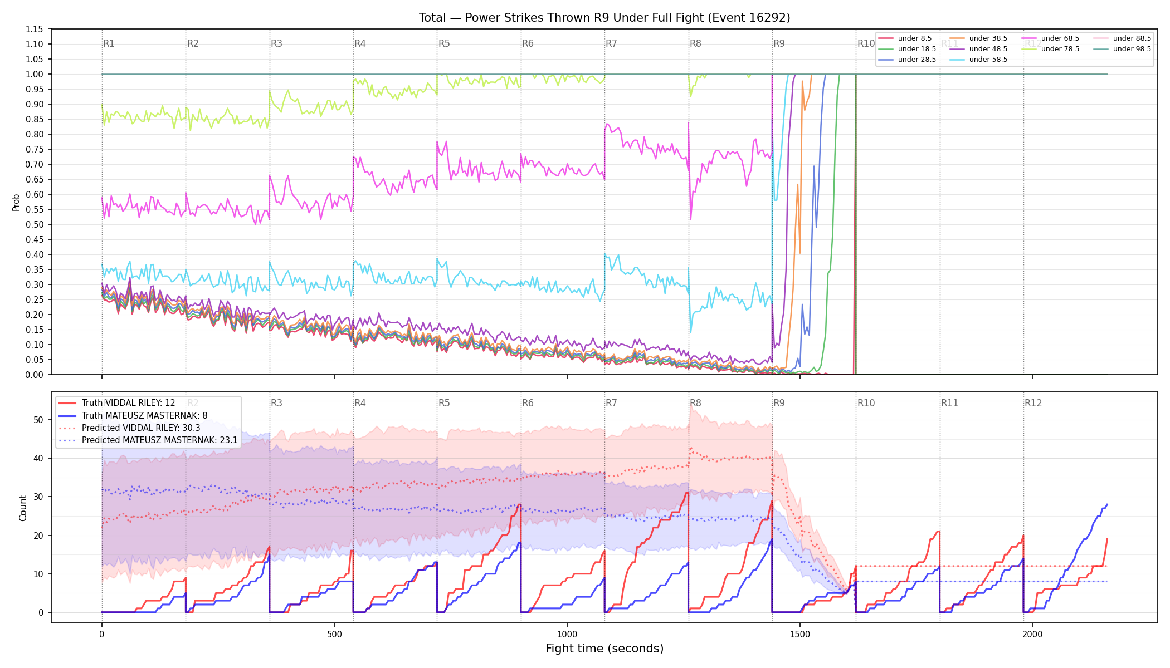Select the R4 label in the Count chart
The width and height of the screenshot is (1170, 668).
click(360, 403)
